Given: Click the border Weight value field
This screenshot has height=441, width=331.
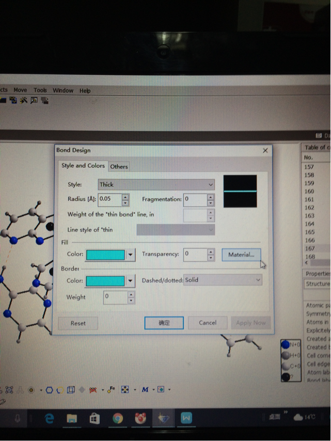Looking at the screenshot, I should (115, 297).
